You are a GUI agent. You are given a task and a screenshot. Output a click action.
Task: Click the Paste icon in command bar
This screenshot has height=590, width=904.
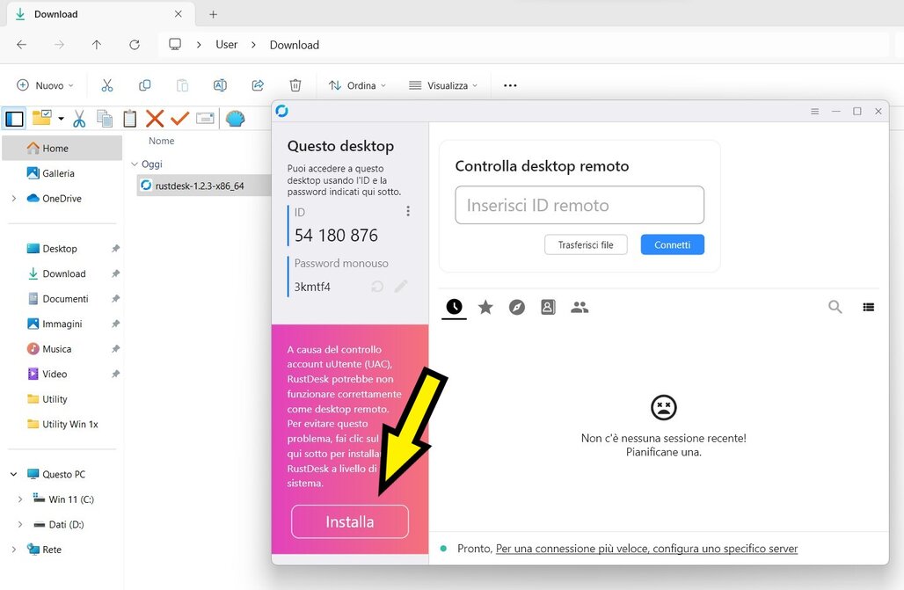point(182,85)
